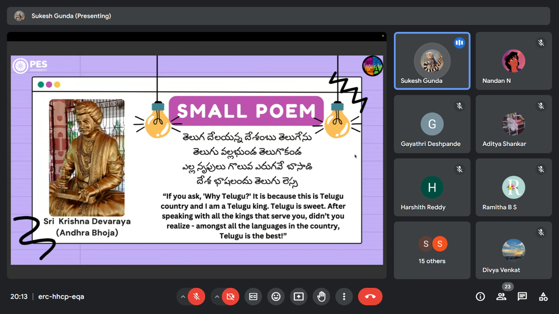Open the activities panel
This screenshot has width=559, height=314.
pyautogui.click(x=543, y=297)
